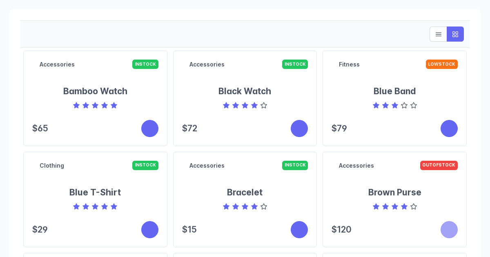Click the Blue Band cart button
The image size is (490, 257).
449,128
